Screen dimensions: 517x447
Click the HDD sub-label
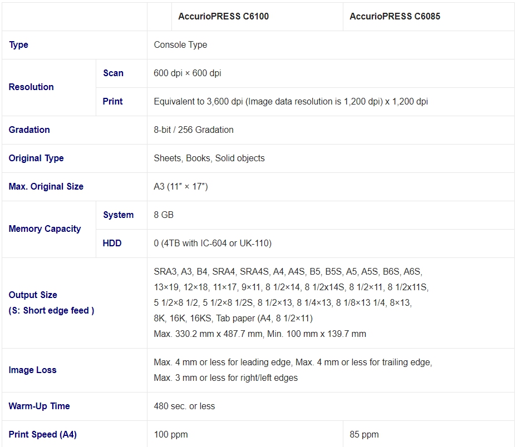click(x=112, y=244)
